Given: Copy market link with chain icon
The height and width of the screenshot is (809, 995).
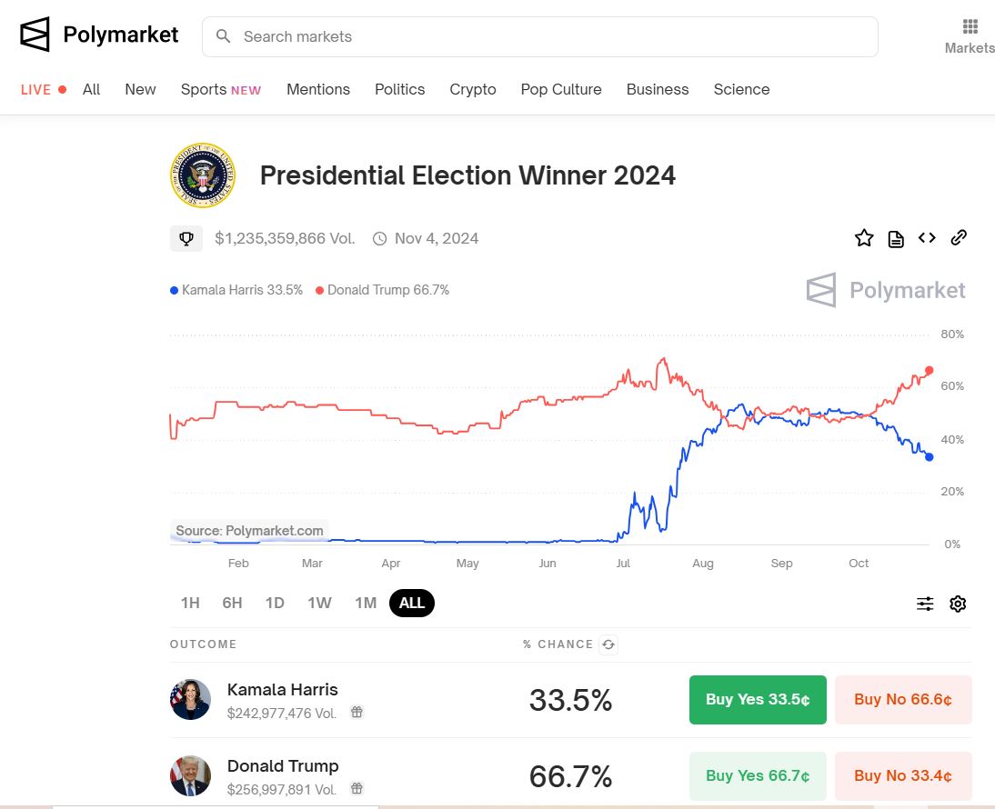Looking at the screenshot, I should point(959,238).
